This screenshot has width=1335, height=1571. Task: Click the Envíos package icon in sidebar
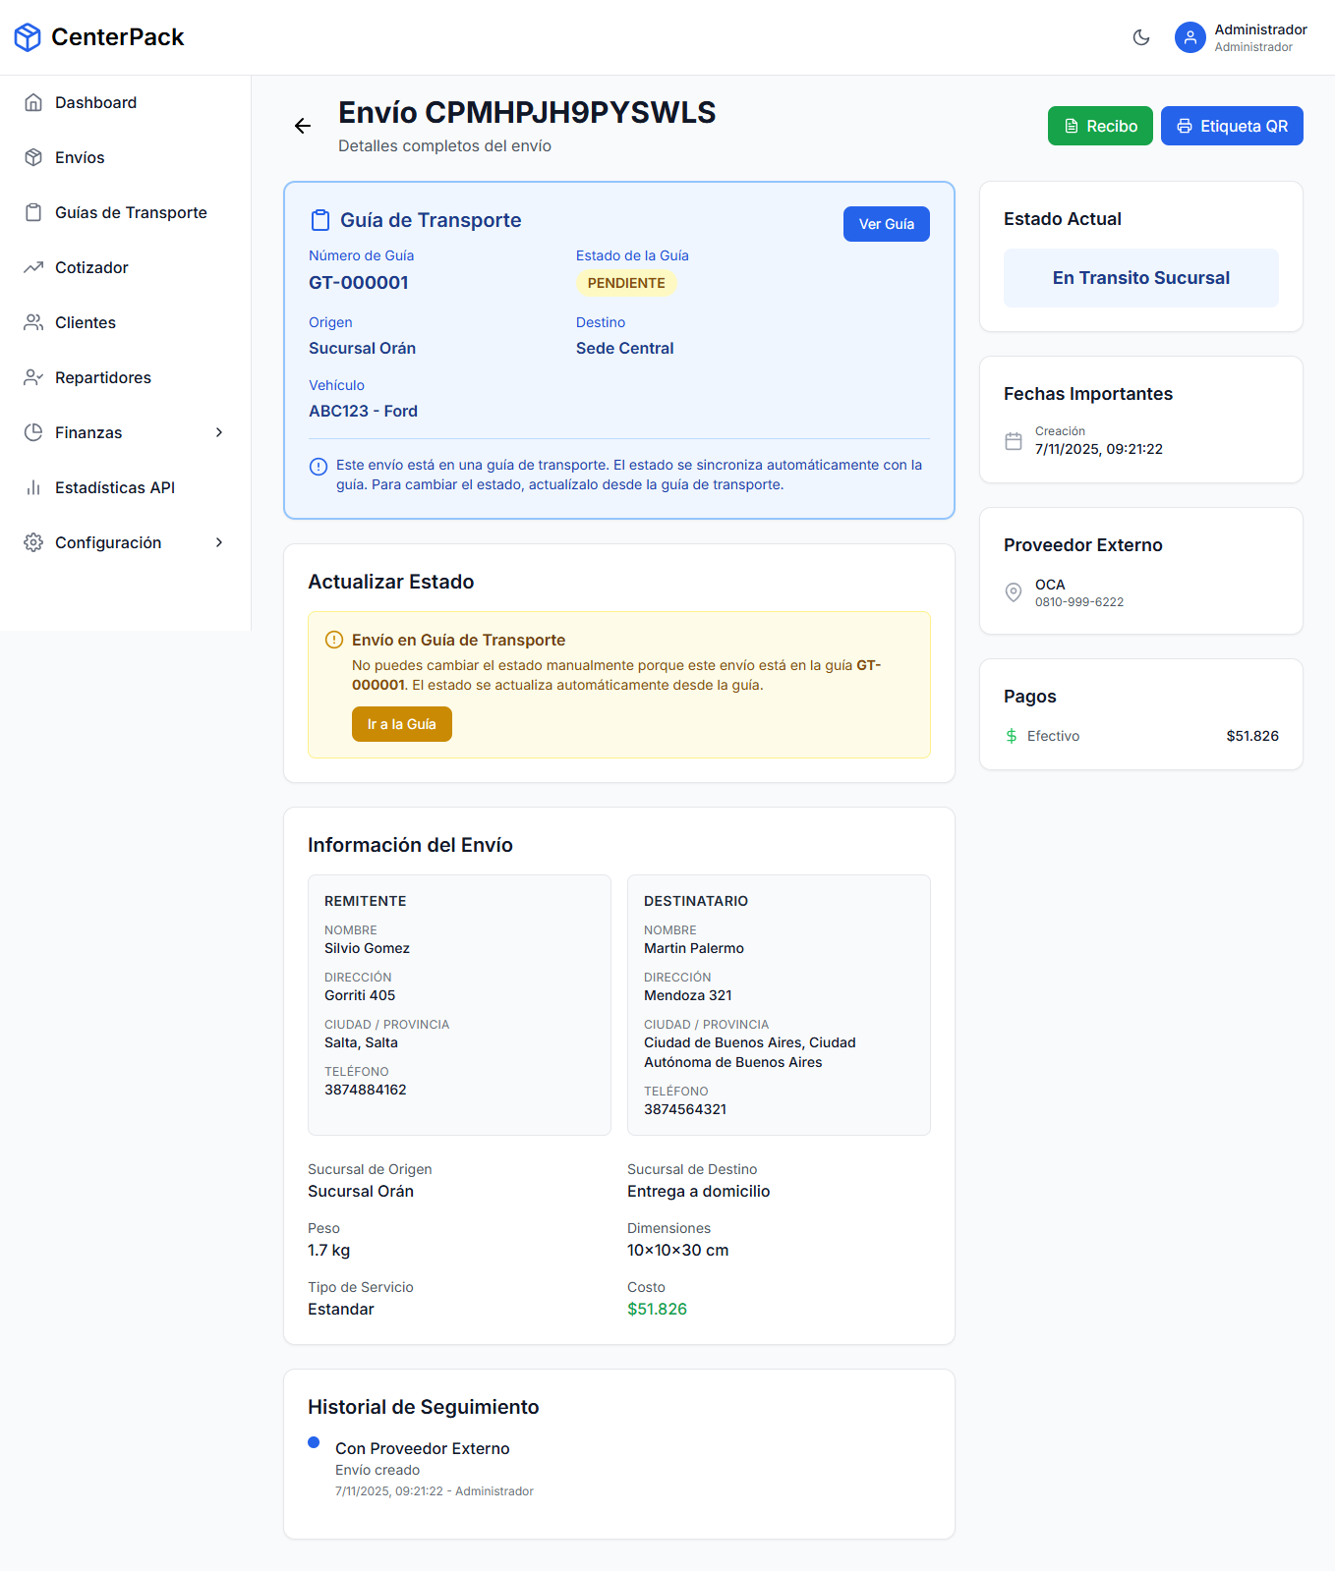[x=33, y=158]
